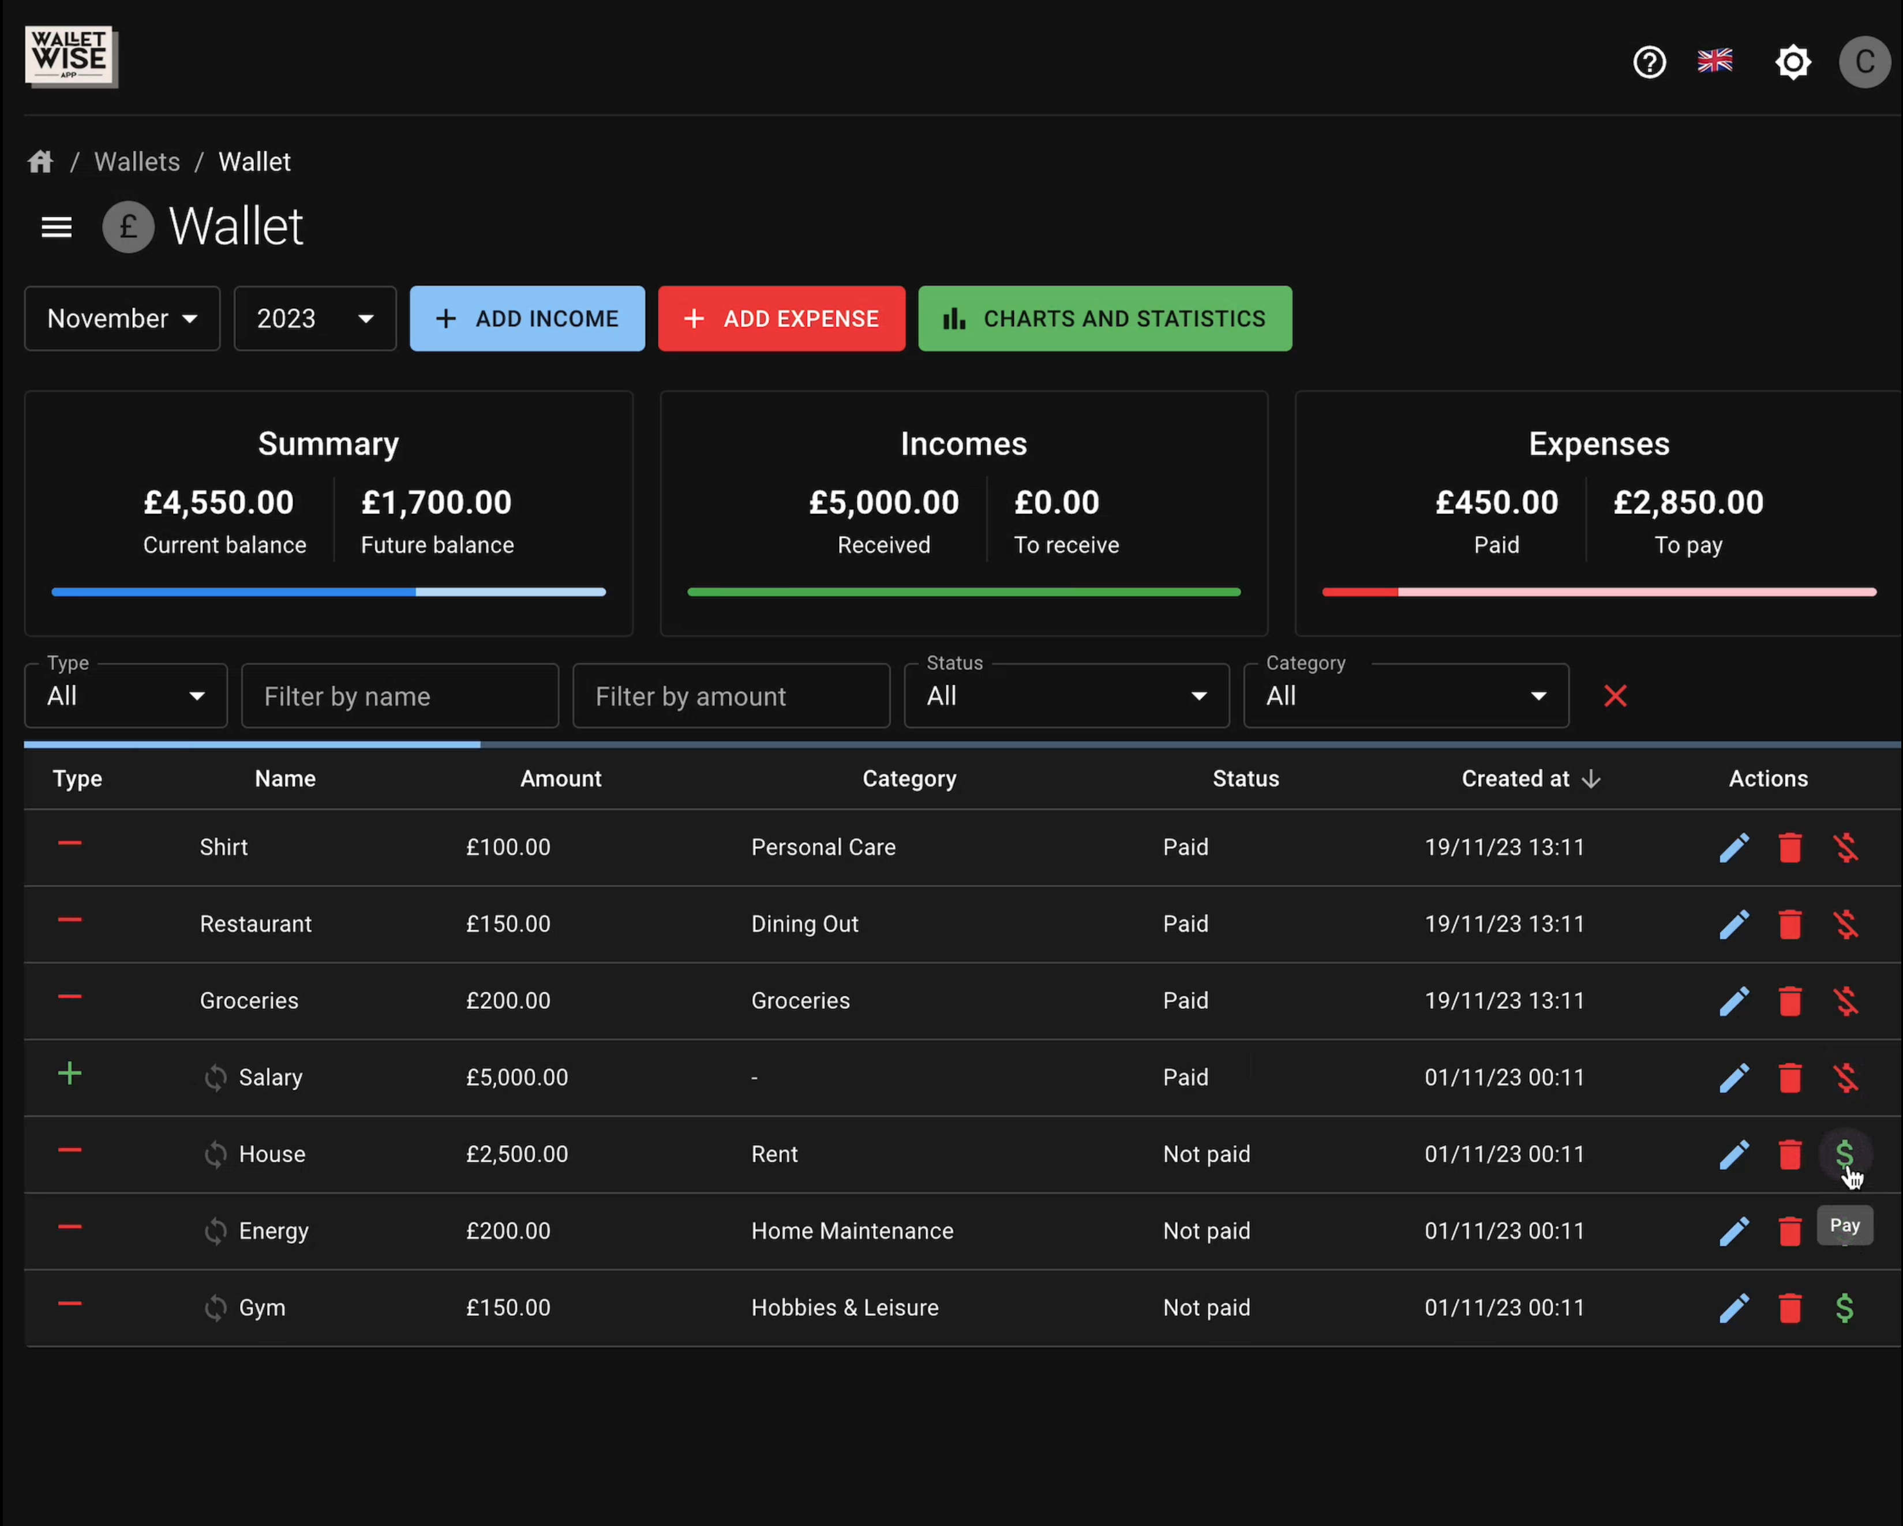This screenshot has height=1526, width=1903.
Task: Open Charts and Statistics
Action: pyautogui.click(x=1104, y=319)
